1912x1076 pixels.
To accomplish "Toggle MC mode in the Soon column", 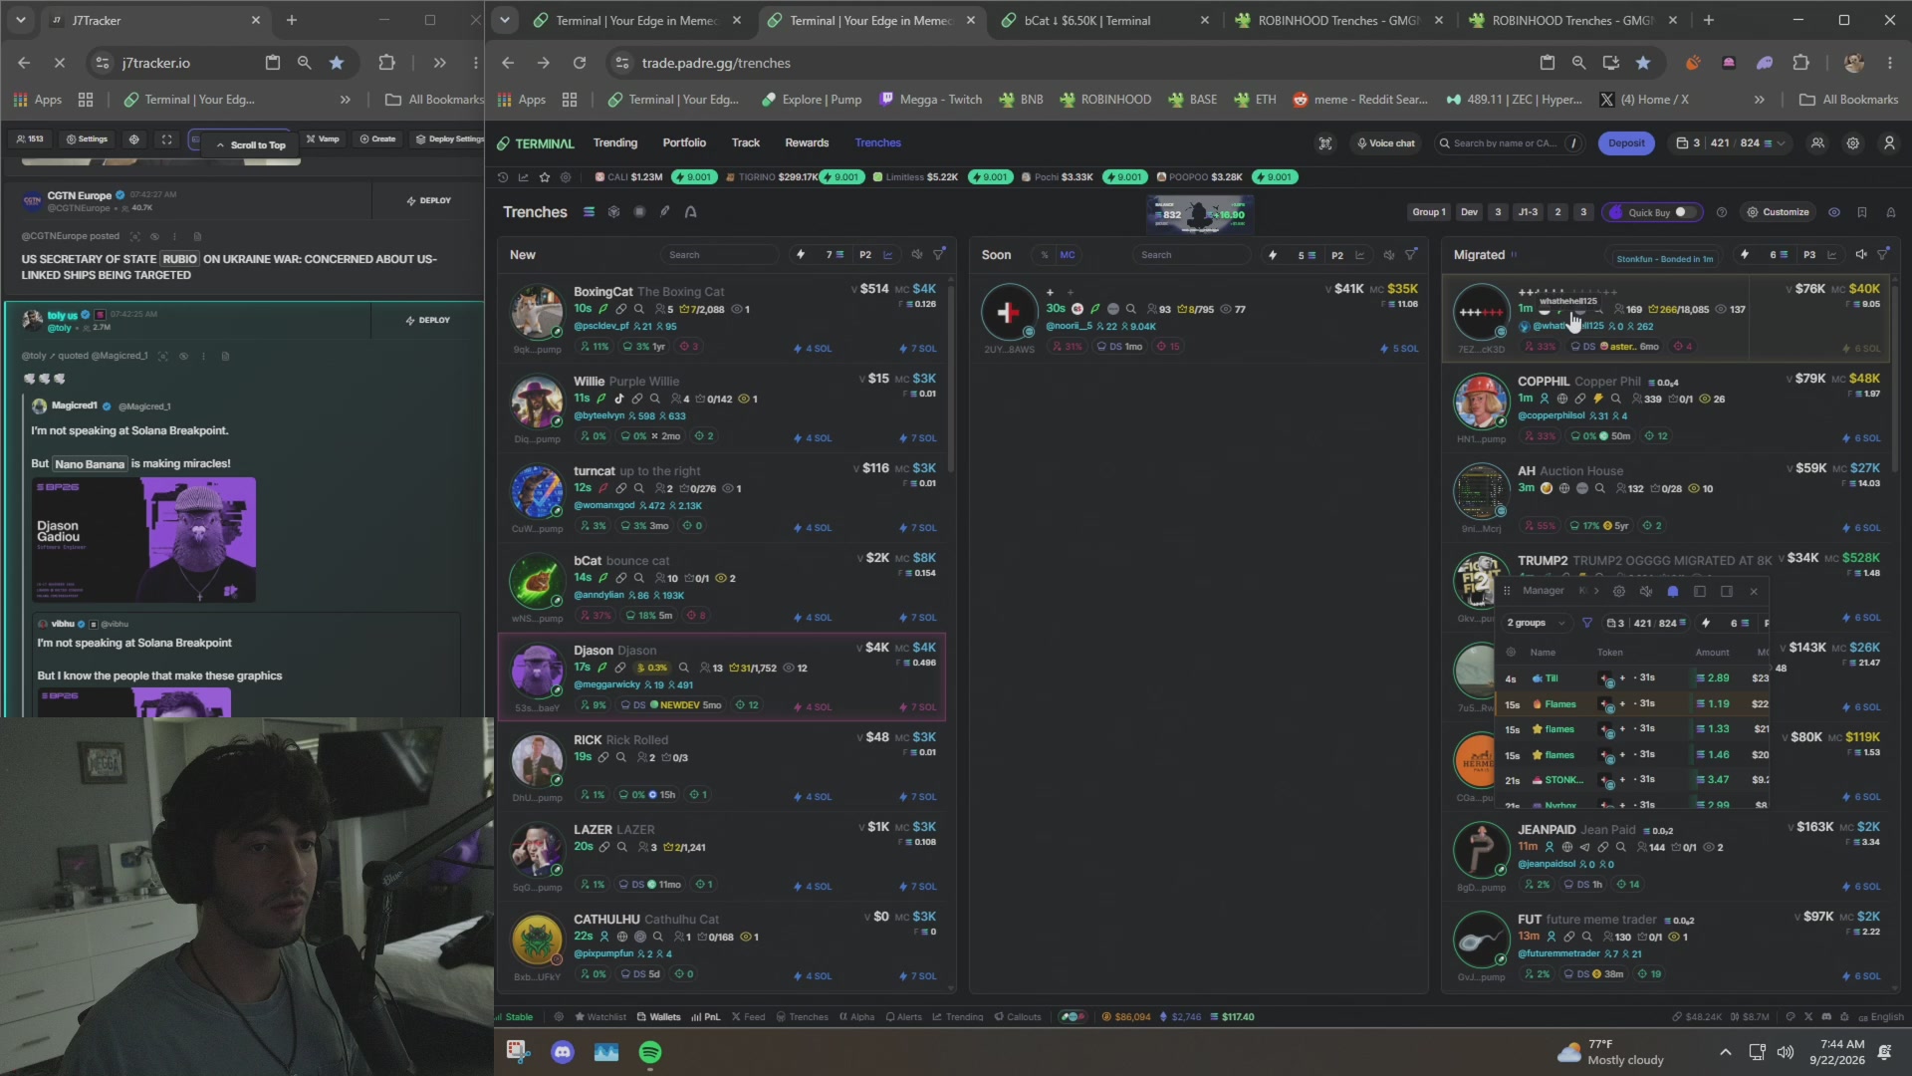I will click(1068, 255).
